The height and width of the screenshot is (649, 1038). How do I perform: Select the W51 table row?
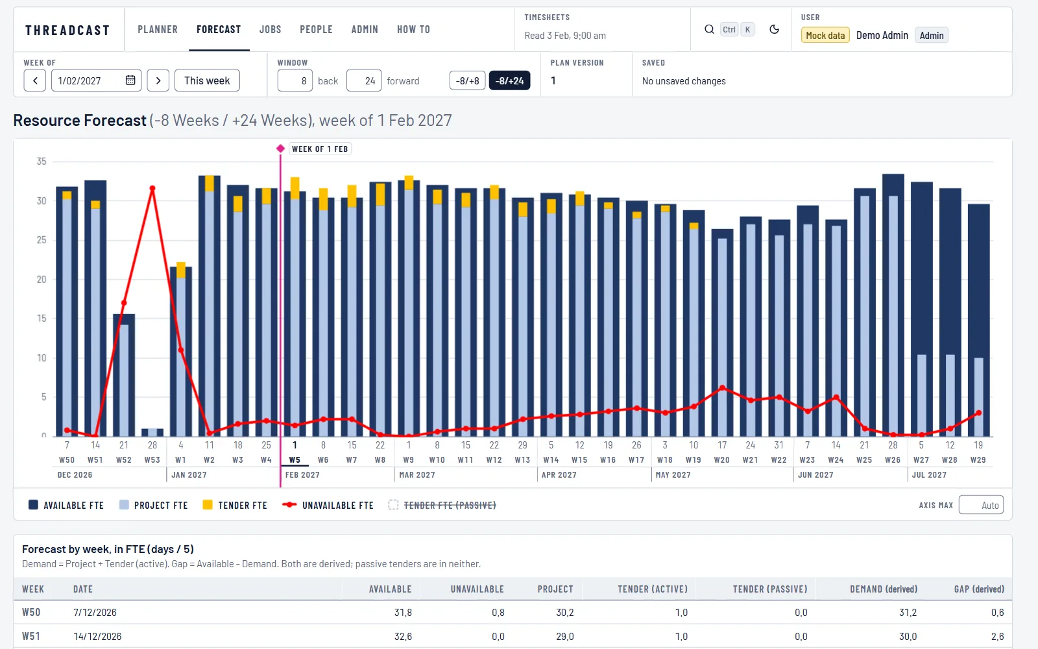(x=513, y=637)
